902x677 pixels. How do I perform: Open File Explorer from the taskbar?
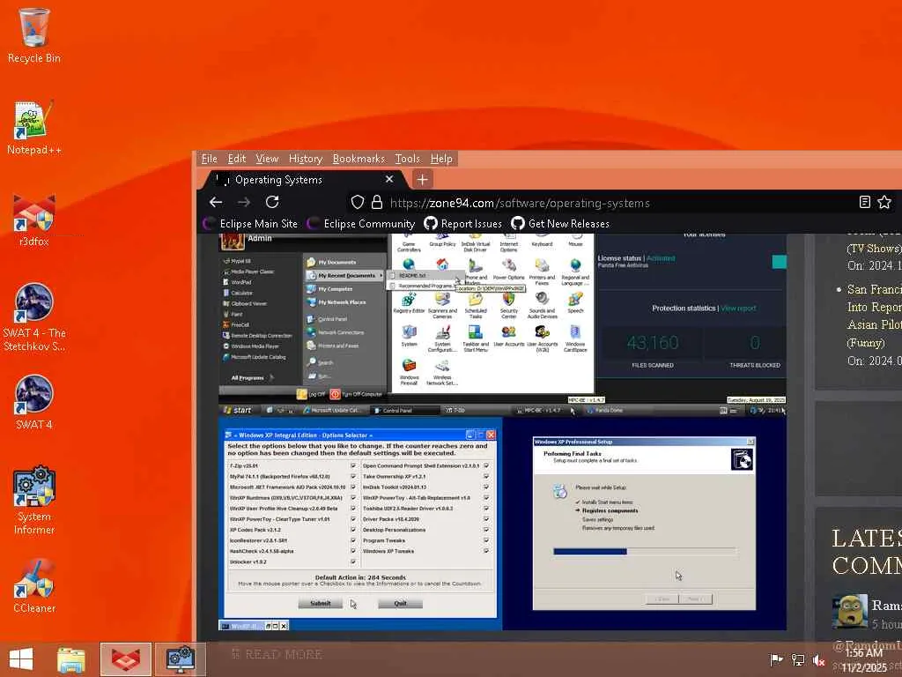click(x=71, y=659)
